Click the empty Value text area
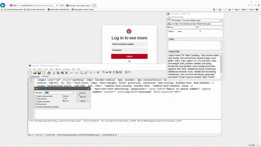 [x=194, y=45]
